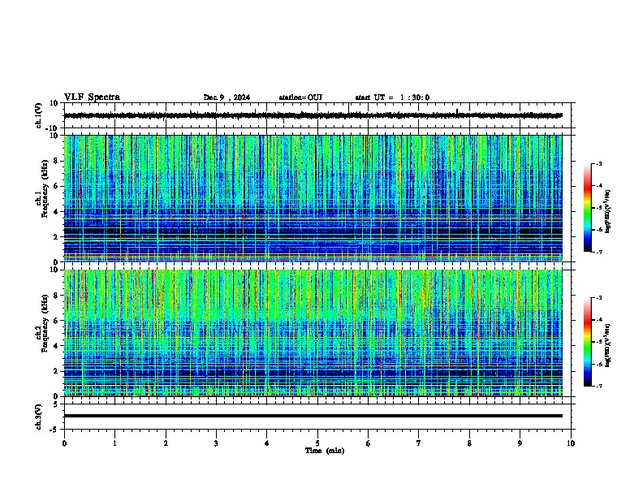Click the "-7" label on ch.1 color bar

(x=598, y=252)
